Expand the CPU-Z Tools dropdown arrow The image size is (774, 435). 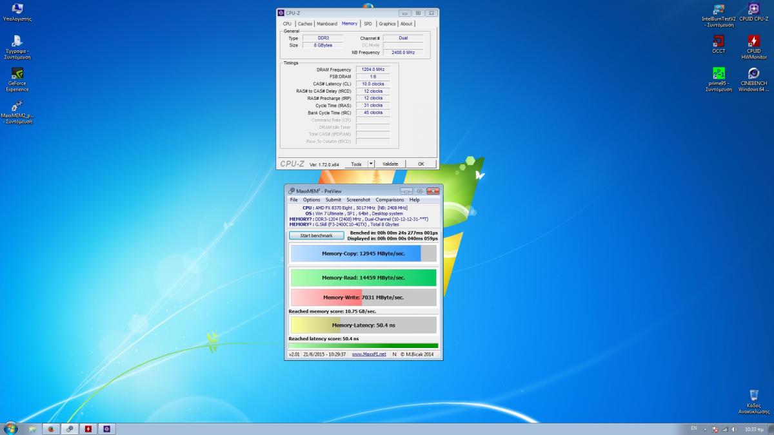[x=371, y=164]
